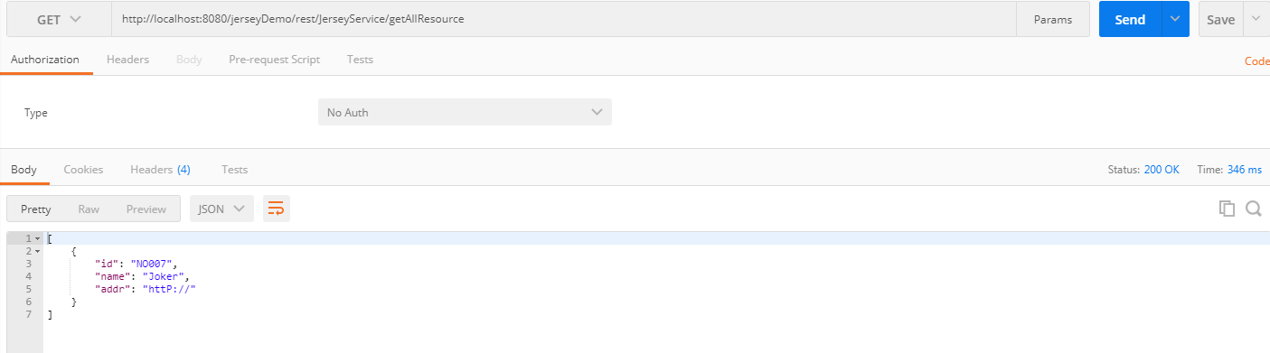Open response Headers (4) tab

point(160,170)
